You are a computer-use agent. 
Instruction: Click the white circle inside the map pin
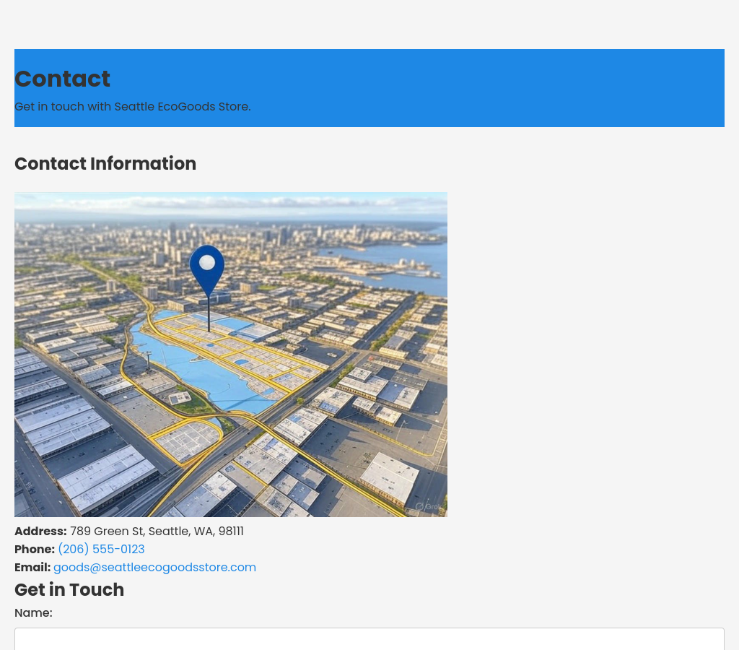point(207,262)
